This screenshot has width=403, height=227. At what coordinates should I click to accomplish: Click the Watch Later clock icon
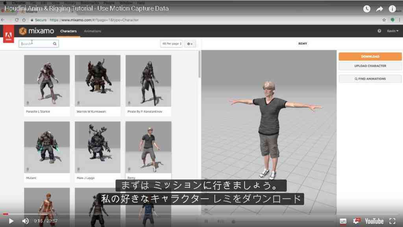coord(367,9)
